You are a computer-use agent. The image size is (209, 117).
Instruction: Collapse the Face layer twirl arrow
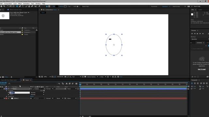click(5, 89)
